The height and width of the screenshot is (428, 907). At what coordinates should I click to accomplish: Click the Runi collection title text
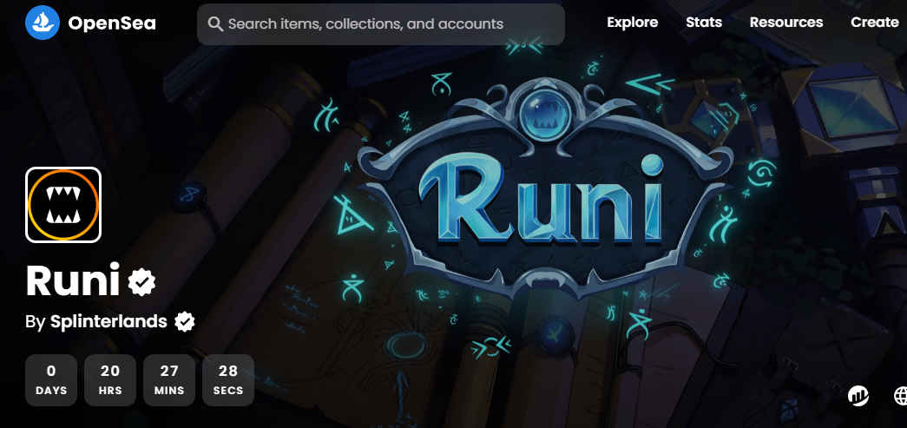pos(73,281)
